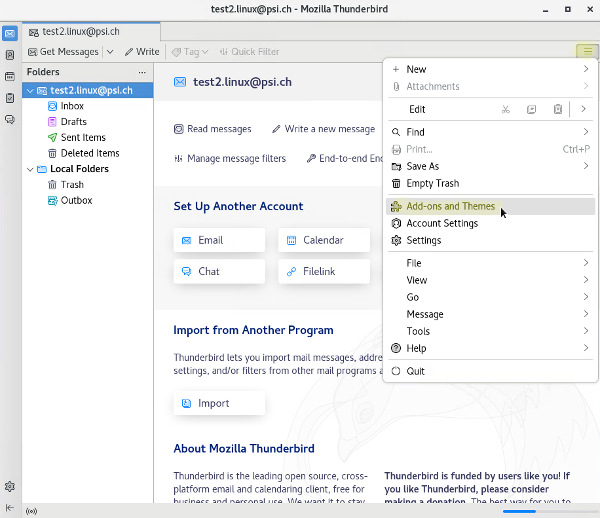Screen dimensions: 600x518
Task: Open Settings menu entry
Action: point(491,240)
